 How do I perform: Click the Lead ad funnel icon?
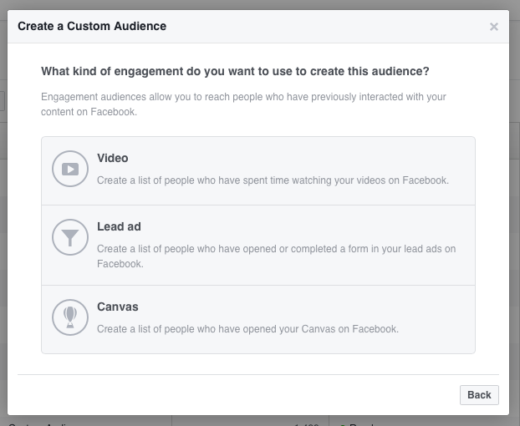pyautogui.click(x=70, y=237)
